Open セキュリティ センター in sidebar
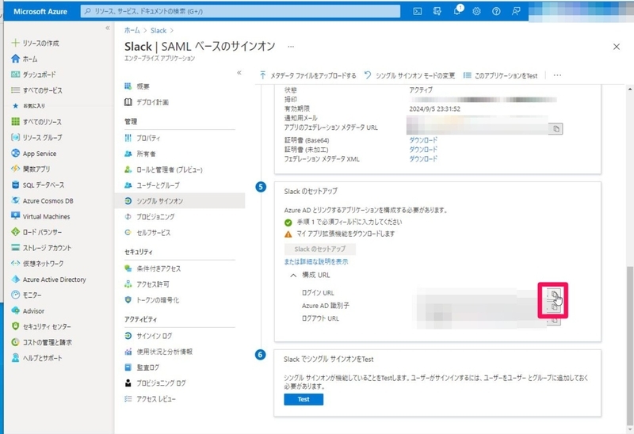The height and width of the screenshot is (434, 634). click(x=41, y=326)
